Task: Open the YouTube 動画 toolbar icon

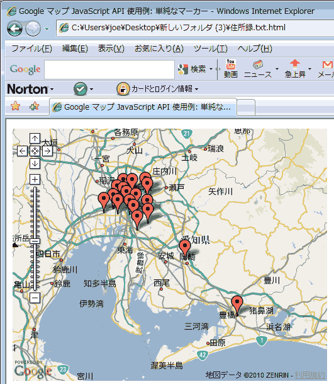Action: pos(231,69)
